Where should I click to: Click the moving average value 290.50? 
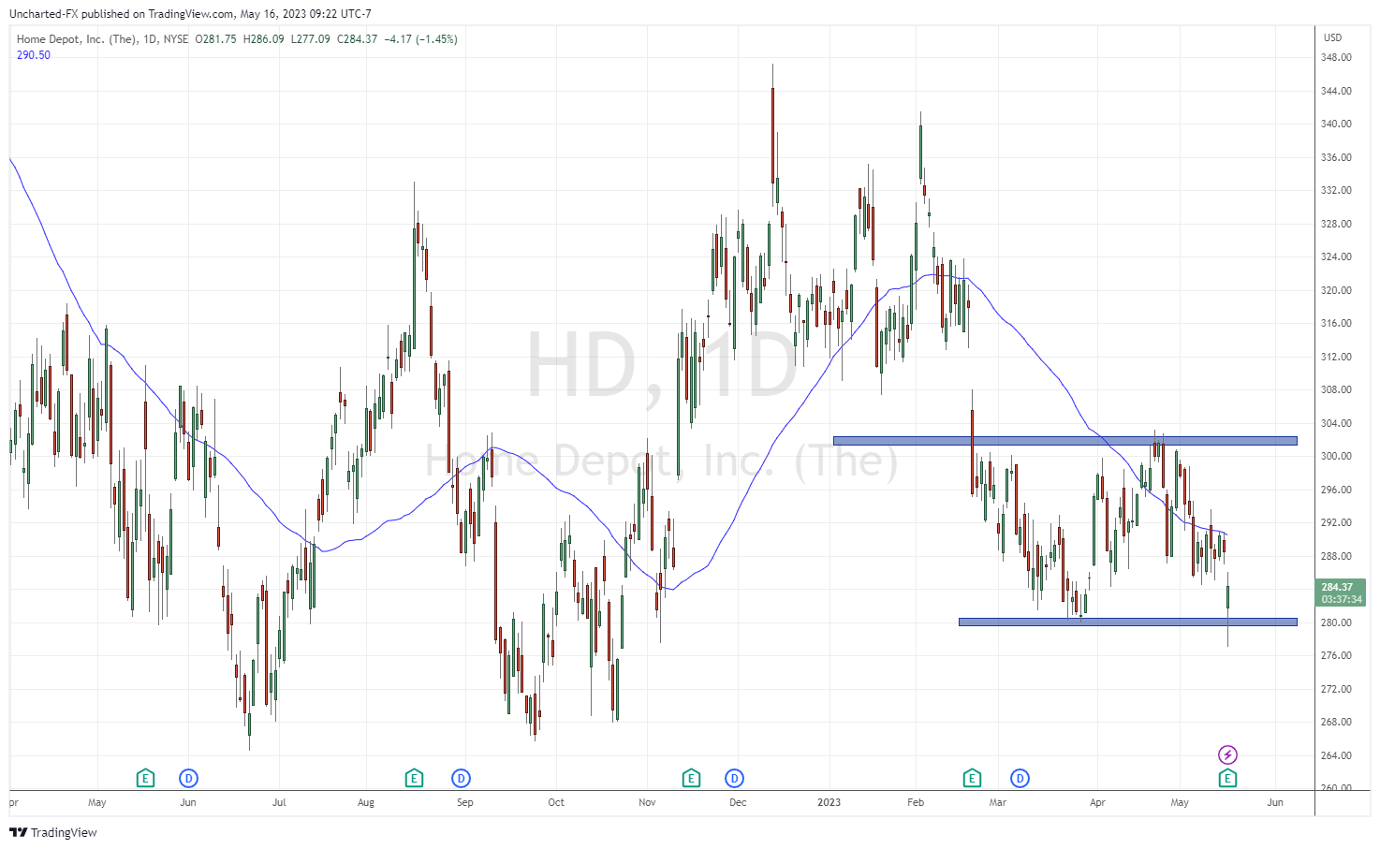(x=34, y=55)
